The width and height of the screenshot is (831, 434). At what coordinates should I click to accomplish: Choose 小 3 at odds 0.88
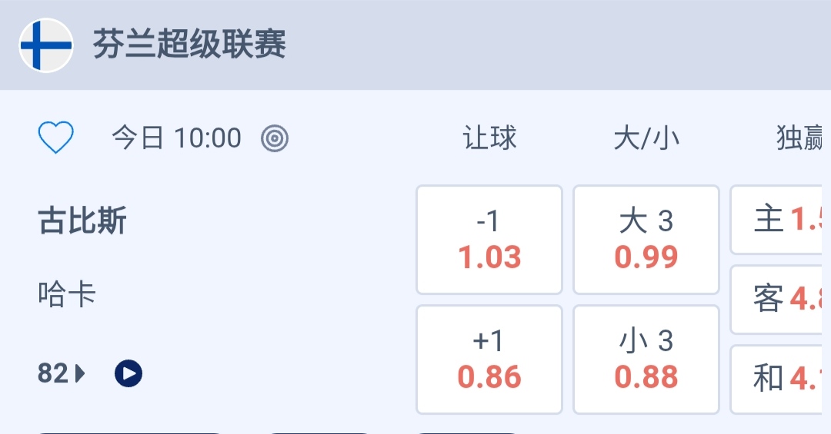pos(646,359)
